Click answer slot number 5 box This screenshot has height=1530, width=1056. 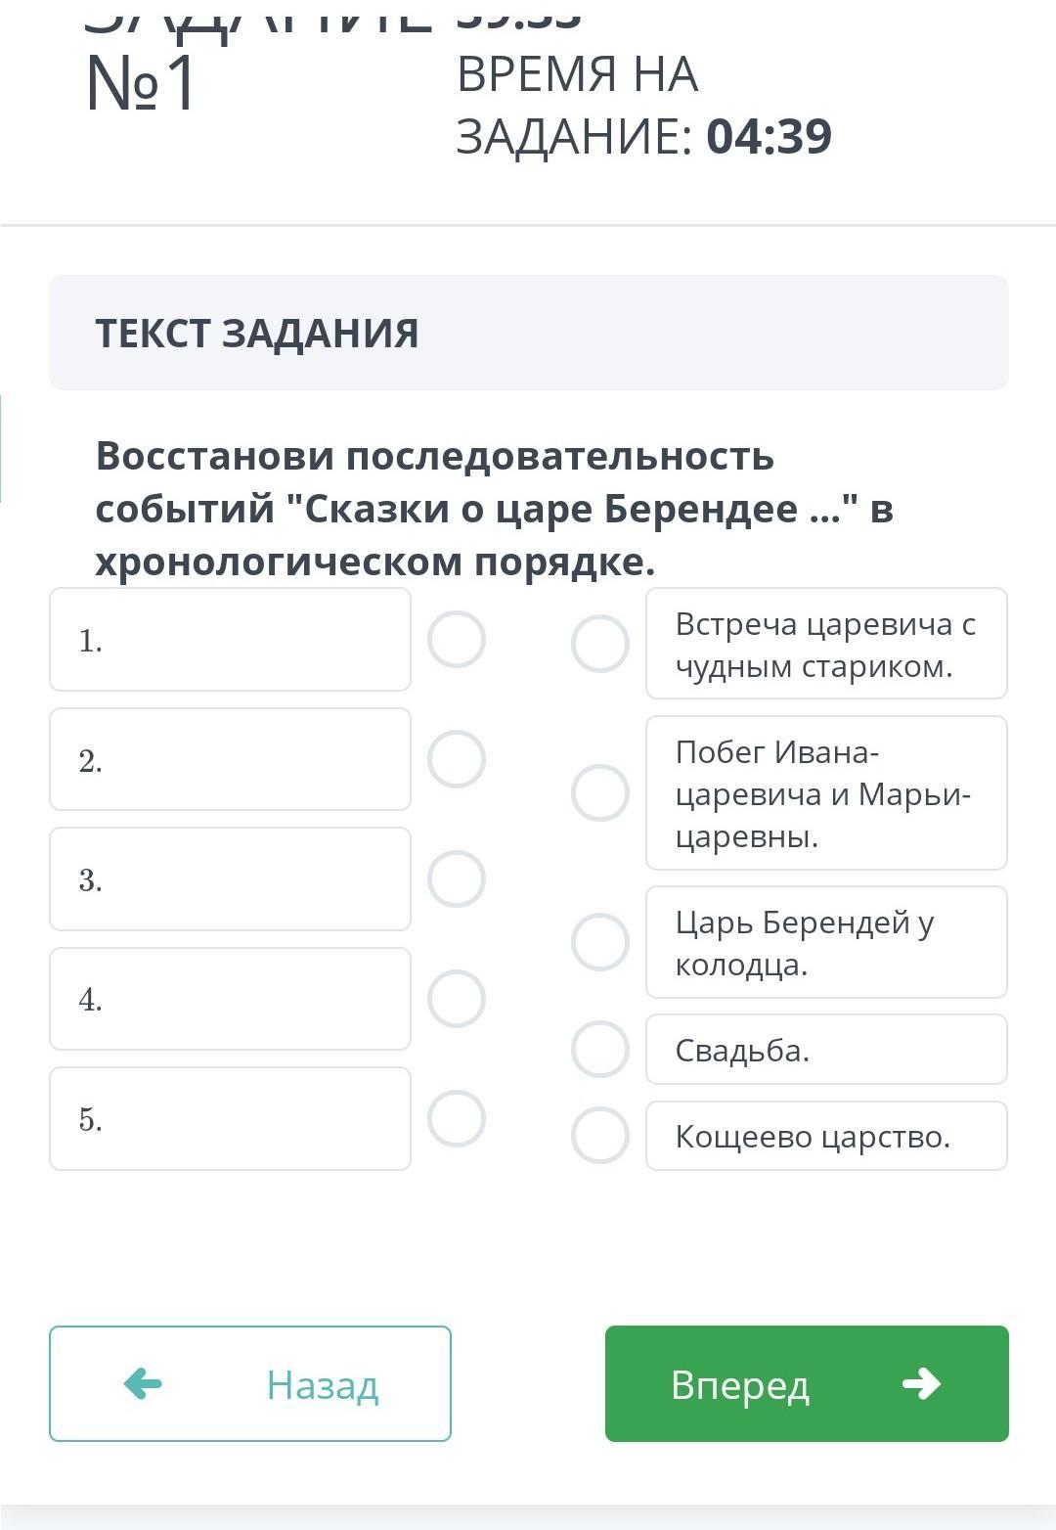[x=230, y=1118]
